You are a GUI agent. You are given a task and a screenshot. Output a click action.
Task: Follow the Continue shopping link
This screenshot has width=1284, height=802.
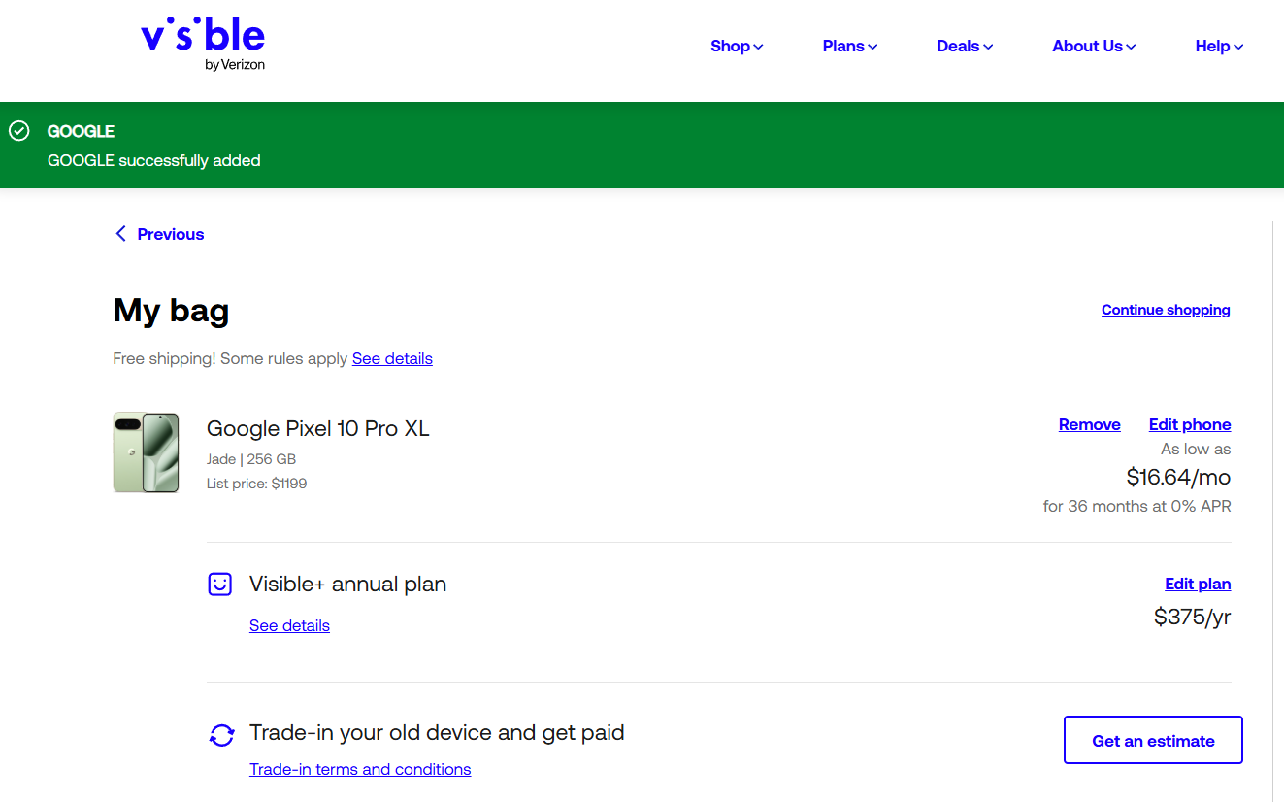(1166, 310)
